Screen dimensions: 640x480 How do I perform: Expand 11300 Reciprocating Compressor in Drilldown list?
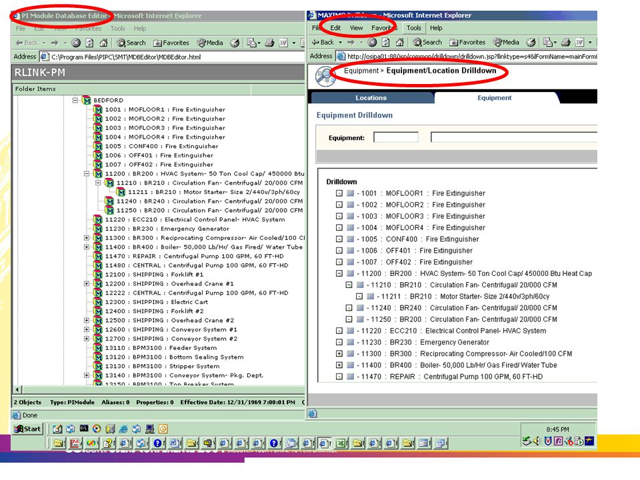[339, 353]
